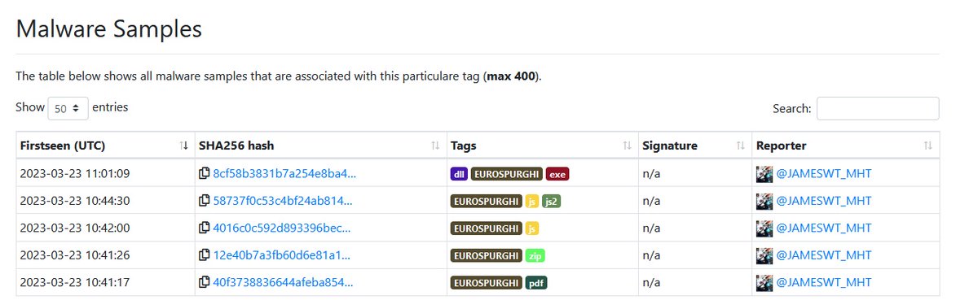Open sample 8cf58b3831b7a254e8ba4... hash link

(284, 173)
